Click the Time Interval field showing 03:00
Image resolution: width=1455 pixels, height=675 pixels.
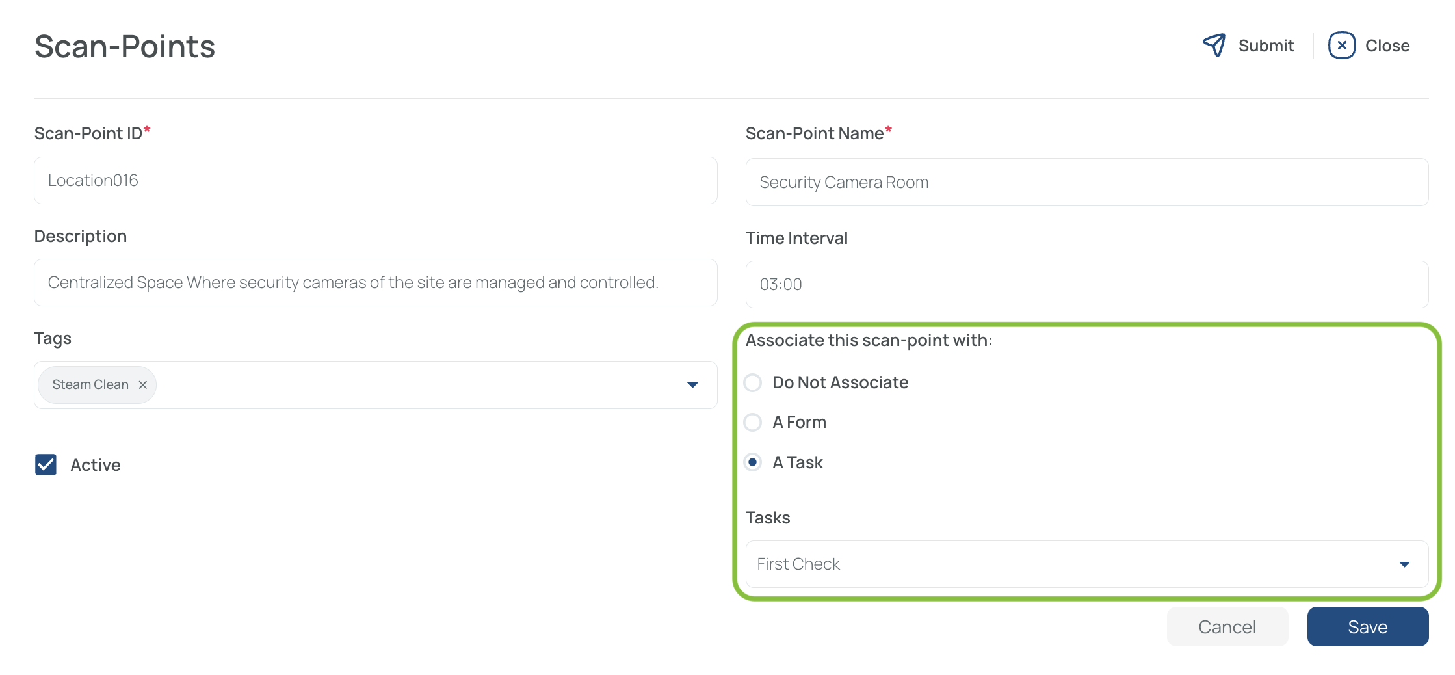click(1086, 285)
